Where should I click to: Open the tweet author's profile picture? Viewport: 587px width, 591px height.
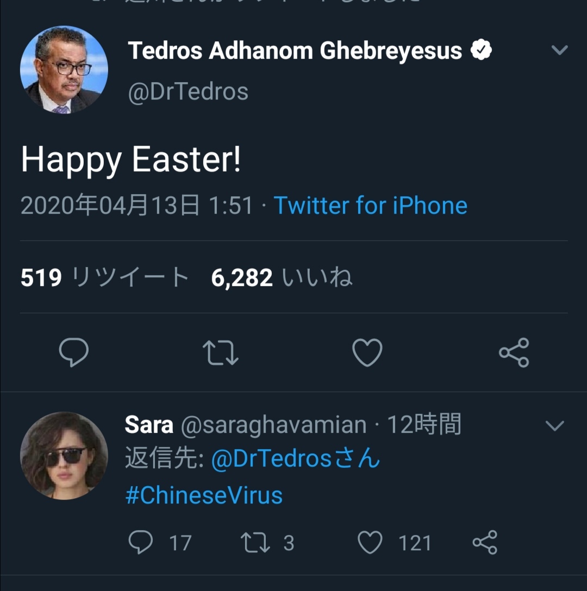point(64,70)
